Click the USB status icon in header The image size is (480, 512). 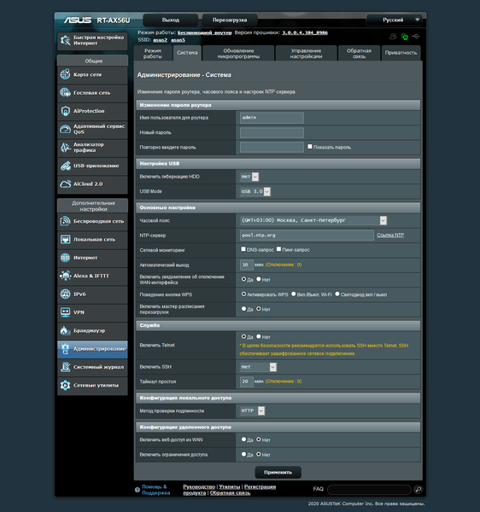coord(416,36)
